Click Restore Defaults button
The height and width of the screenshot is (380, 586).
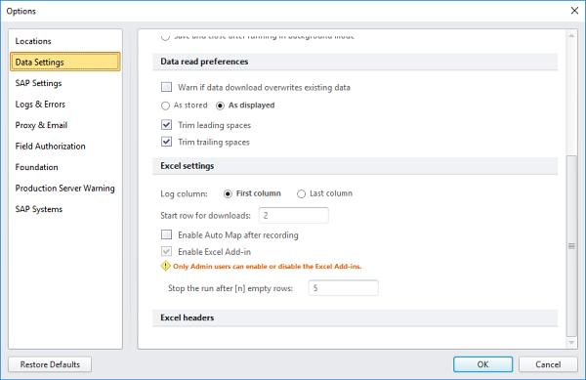[50, 364]
